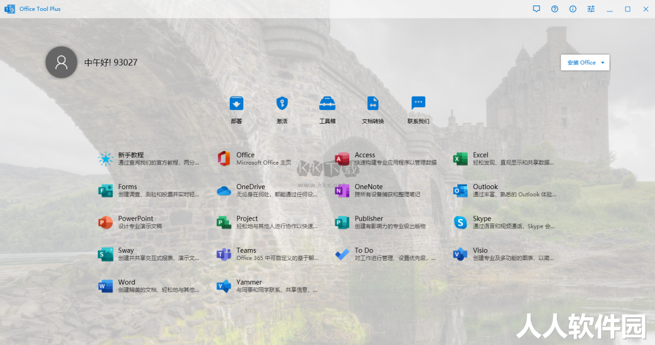Click the Skype app icon
Image resolution: width=655 pixels, height=345 pixels.
pos(461,222)
